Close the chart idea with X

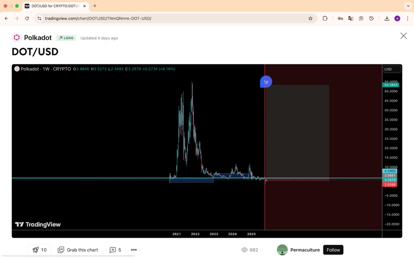(x=403, y=36)
